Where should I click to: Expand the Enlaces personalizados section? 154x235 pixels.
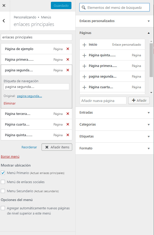(x=114, y=21)
